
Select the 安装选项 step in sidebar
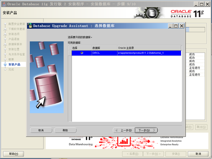point(14,34)
